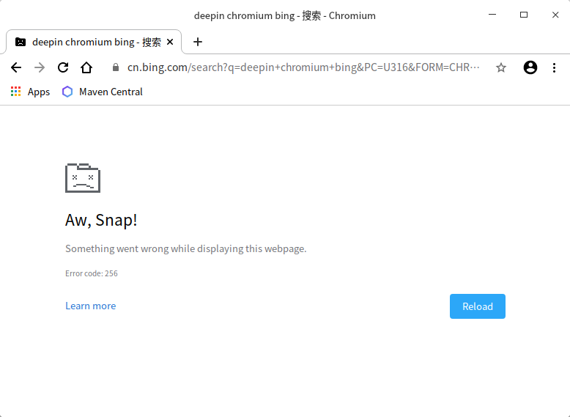
Task: Open the user profile avatar
Action: pyautogui.click(x=530, y=67)
